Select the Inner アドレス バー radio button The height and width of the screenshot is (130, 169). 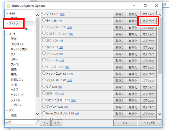click(x=44, y=113)
